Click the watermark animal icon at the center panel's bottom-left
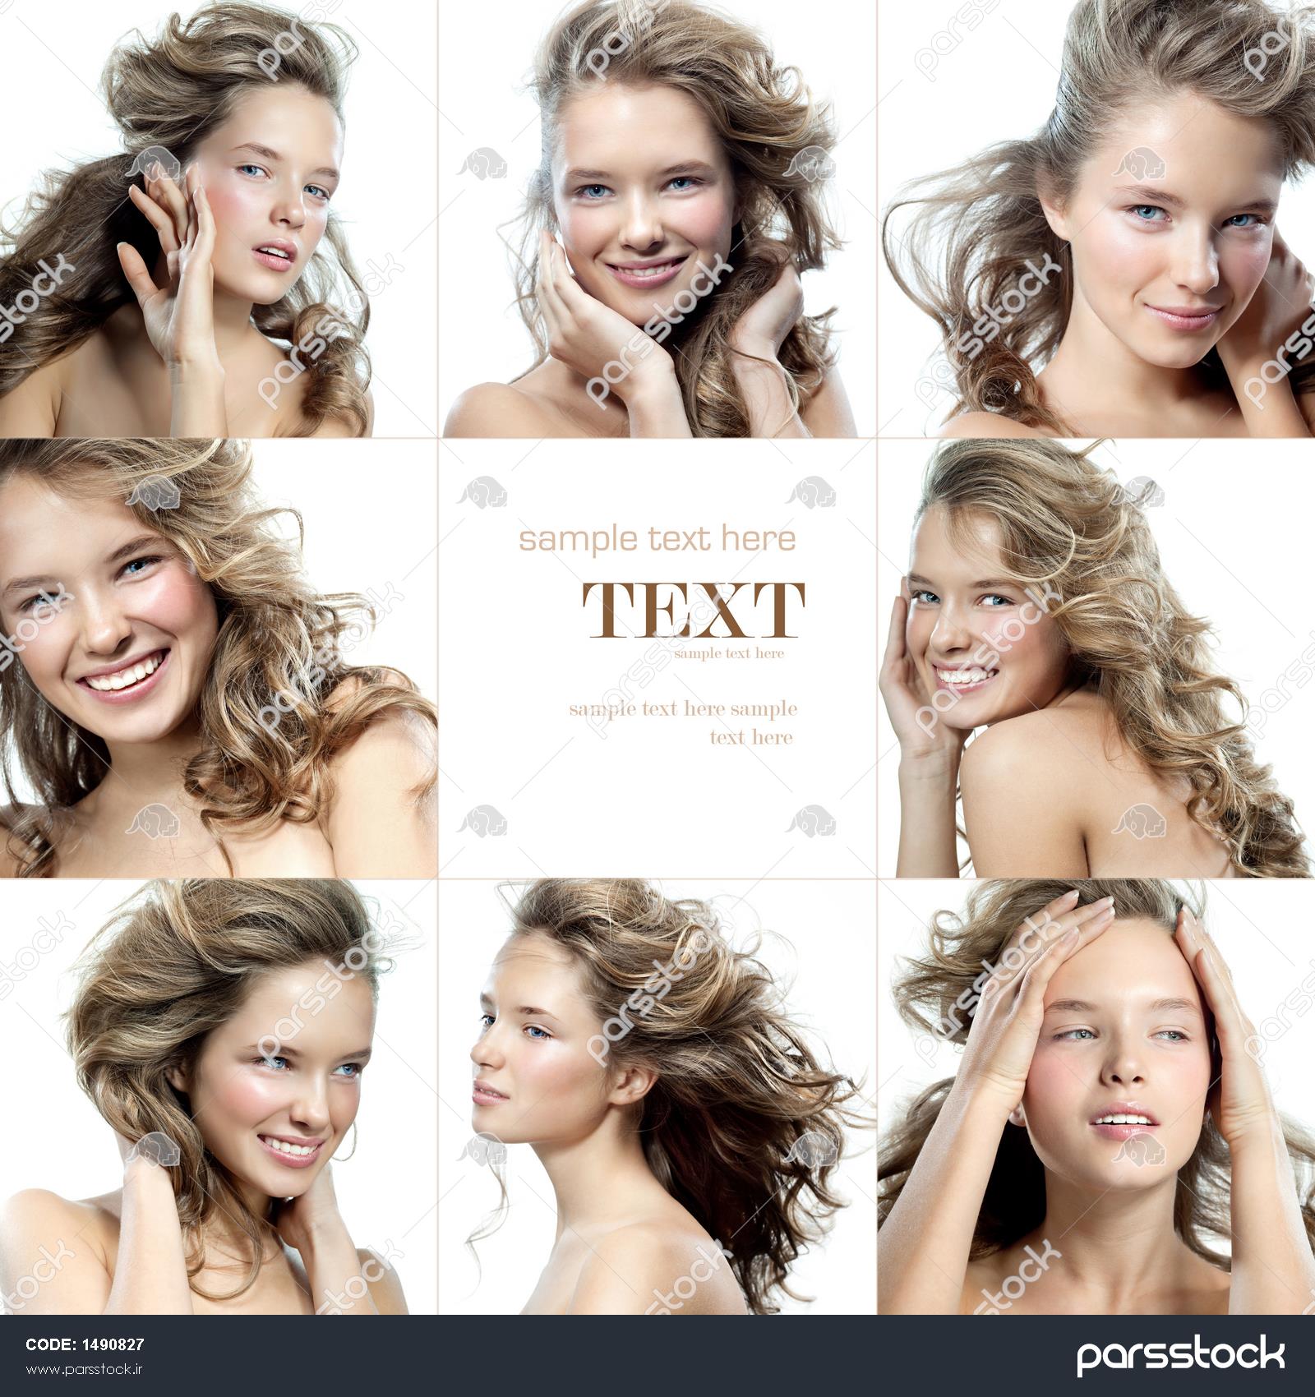Viewport: 1315px width, 1397px height. pyautogui.click(x=482, y=821)
